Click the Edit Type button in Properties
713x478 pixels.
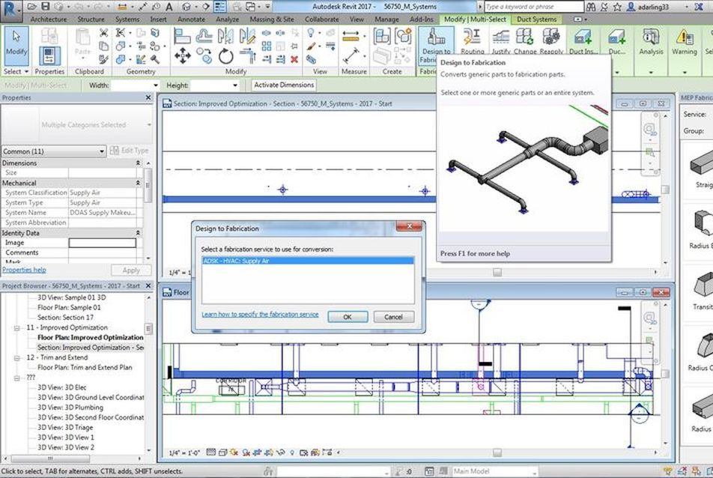point(129,151)
